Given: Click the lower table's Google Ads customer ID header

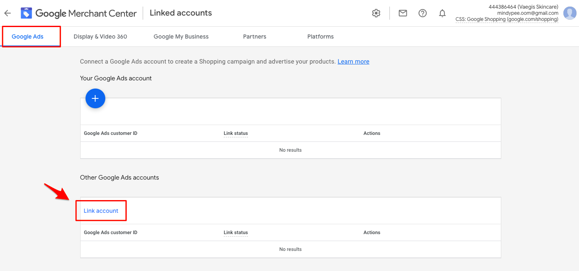Looking at the screenshot, I should [111, 232].
